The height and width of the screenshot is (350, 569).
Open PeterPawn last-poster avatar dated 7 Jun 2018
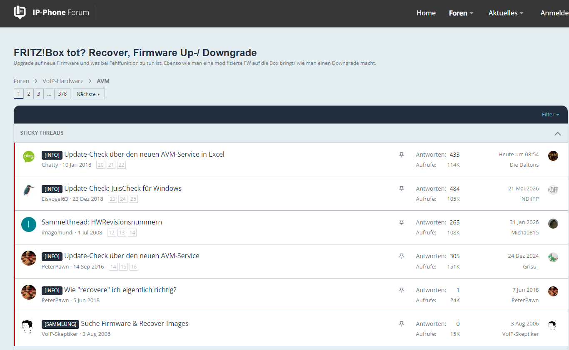(553, 291)
